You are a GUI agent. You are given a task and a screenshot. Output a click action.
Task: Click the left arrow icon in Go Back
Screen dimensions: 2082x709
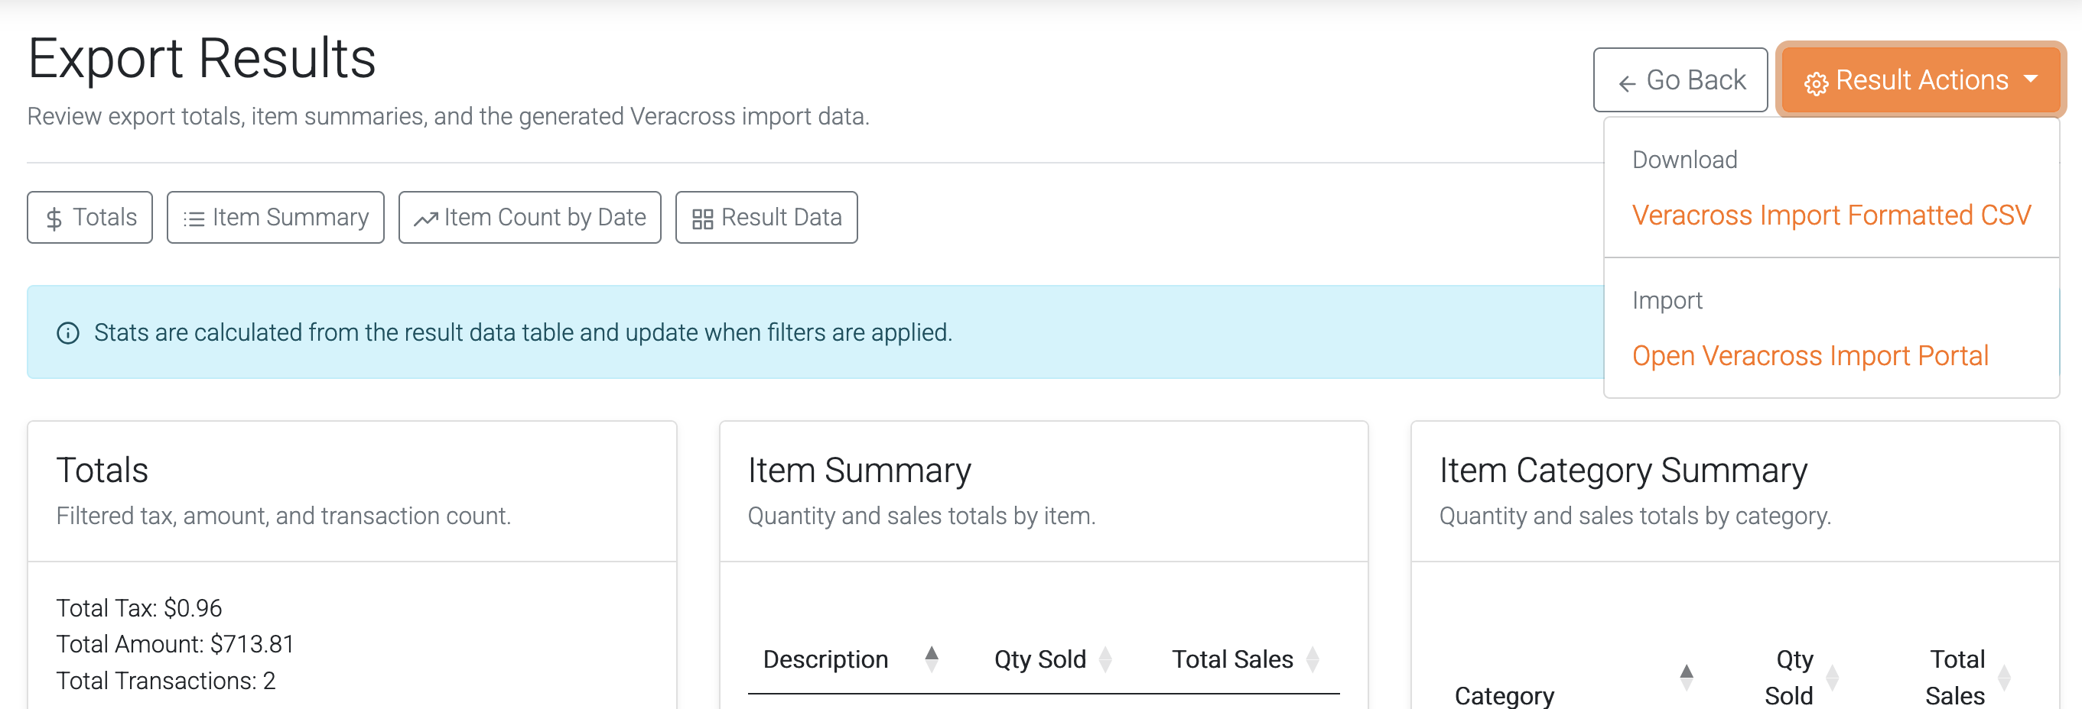click(x=1627, y=83)
